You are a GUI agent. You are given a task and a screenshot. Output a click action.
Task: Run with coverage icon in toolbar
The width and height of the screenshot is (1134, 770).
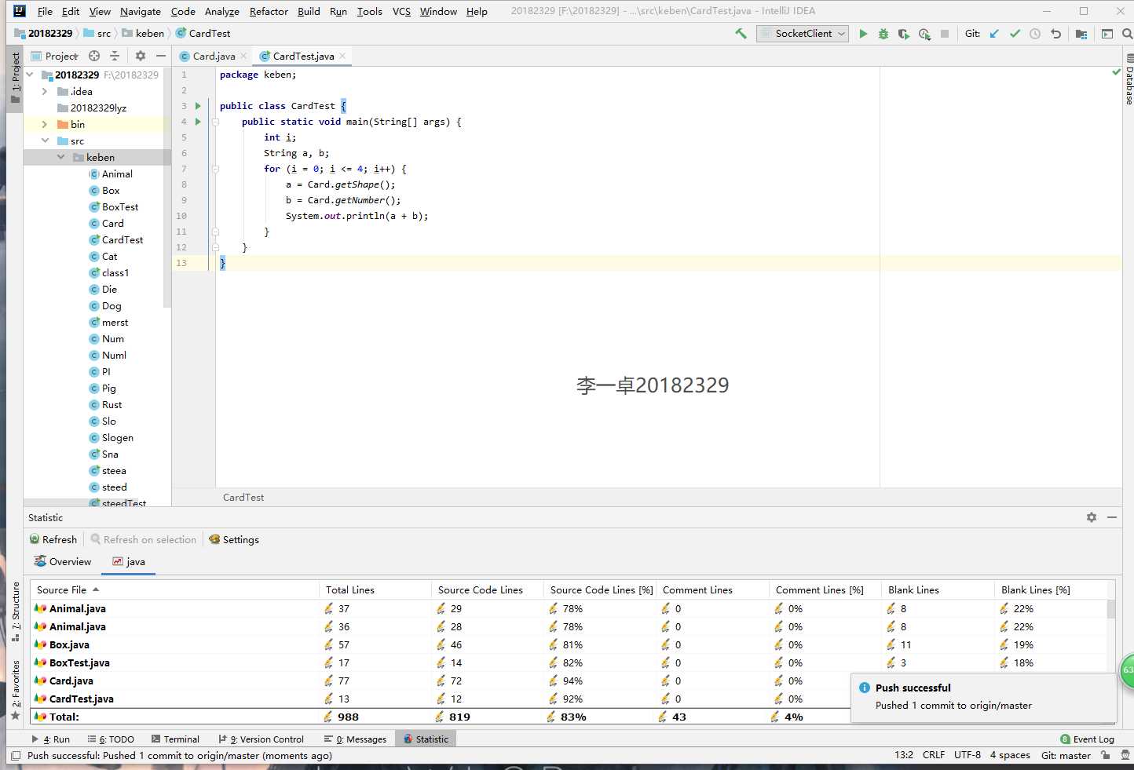(x=904, y=34)
